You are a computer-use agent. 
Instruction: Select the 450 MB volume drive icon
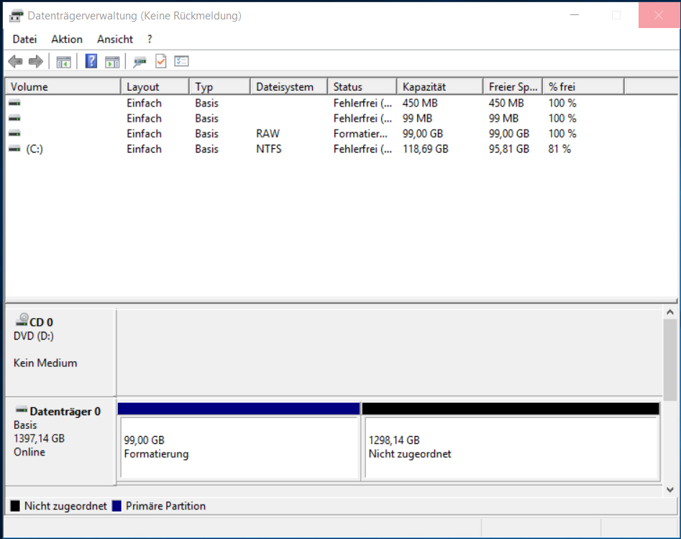14,103
